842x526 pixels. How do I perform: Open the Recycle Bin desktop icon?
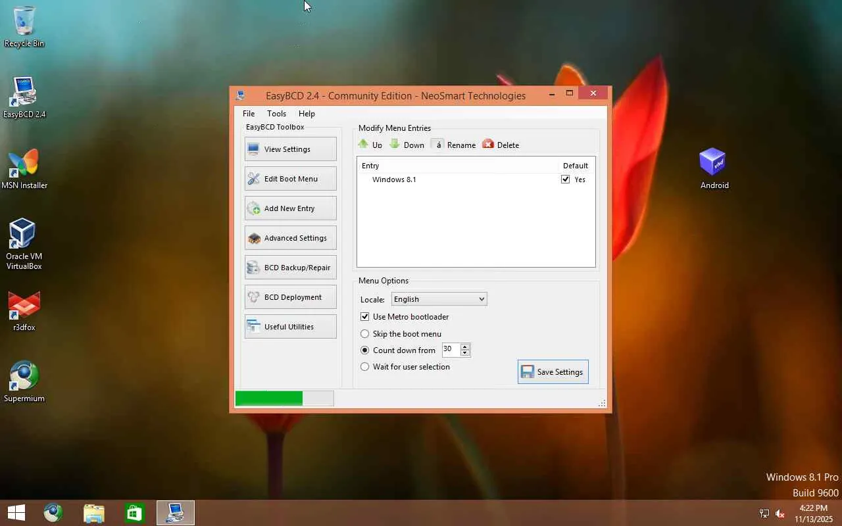coord(24,27)
